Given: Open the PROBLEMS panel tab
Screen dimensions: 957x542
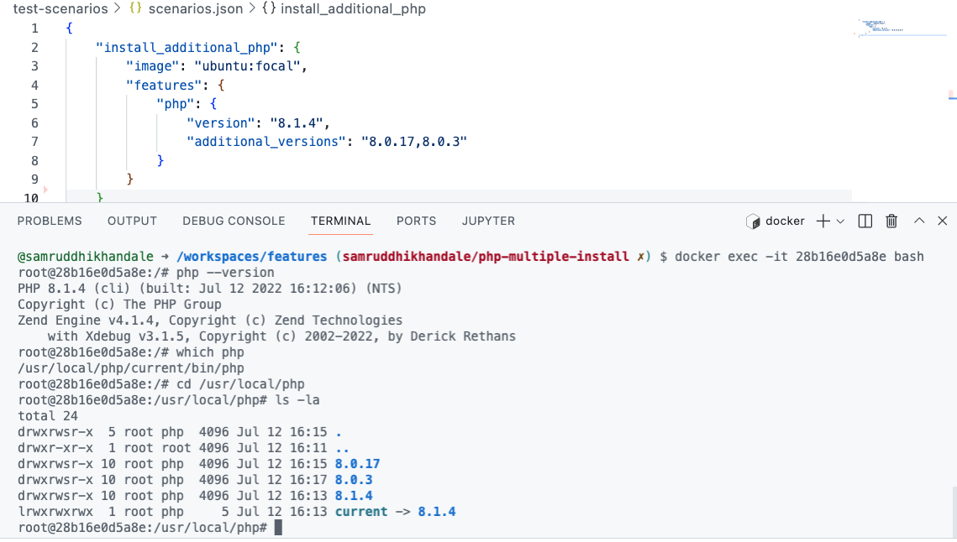Looking at the screenshot, I should [x=50, y=221].
